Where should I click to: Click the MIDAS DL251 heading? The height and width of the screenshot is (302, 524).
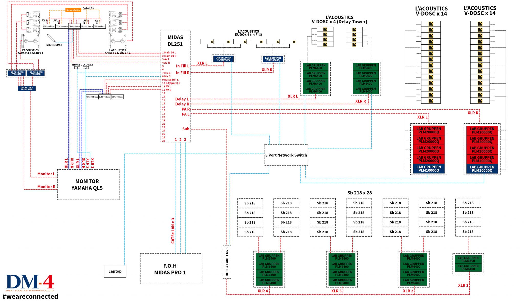coord(175,41)
